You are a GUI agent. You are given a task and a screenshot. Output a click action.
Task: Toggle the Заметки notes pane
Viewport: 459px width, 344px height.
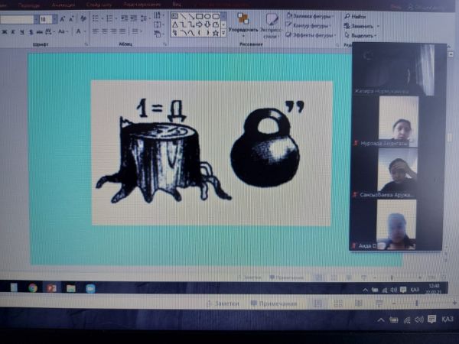224,303
